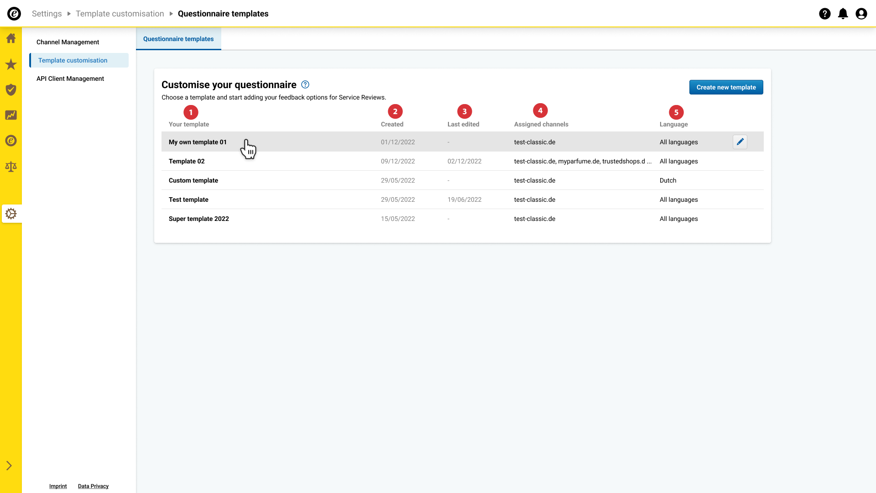Image resolution: width=876 pixels, height=493 pixels.
Task: Open the Imprint link
Action: pos(58,486)
